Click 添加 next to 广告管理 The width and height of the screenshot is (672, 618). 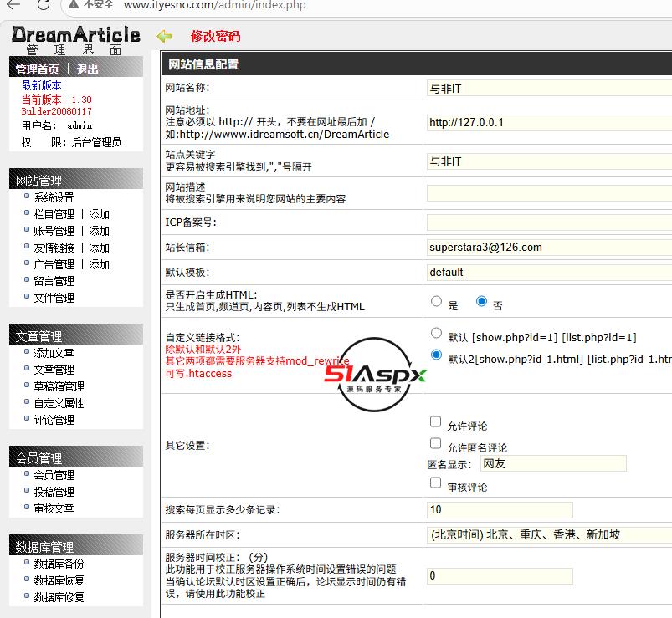(x=99, y=264)
